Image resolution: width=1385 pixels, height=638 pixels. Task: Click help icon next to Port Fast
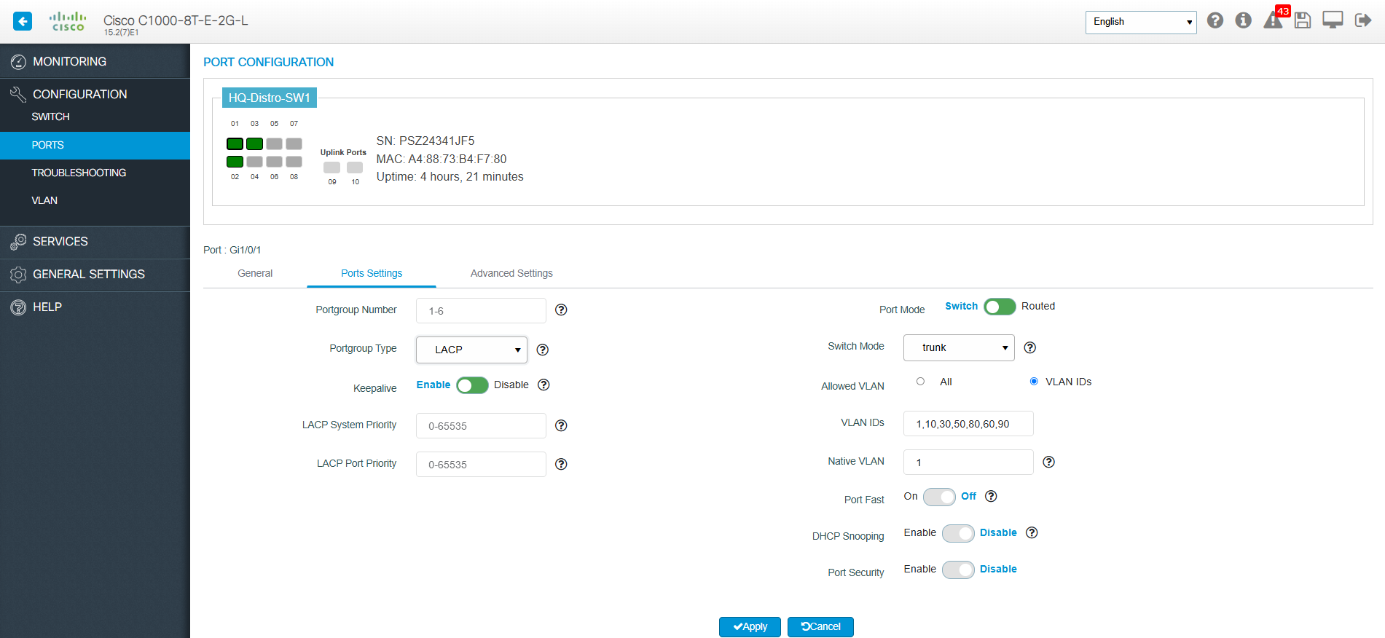[991, 496]
